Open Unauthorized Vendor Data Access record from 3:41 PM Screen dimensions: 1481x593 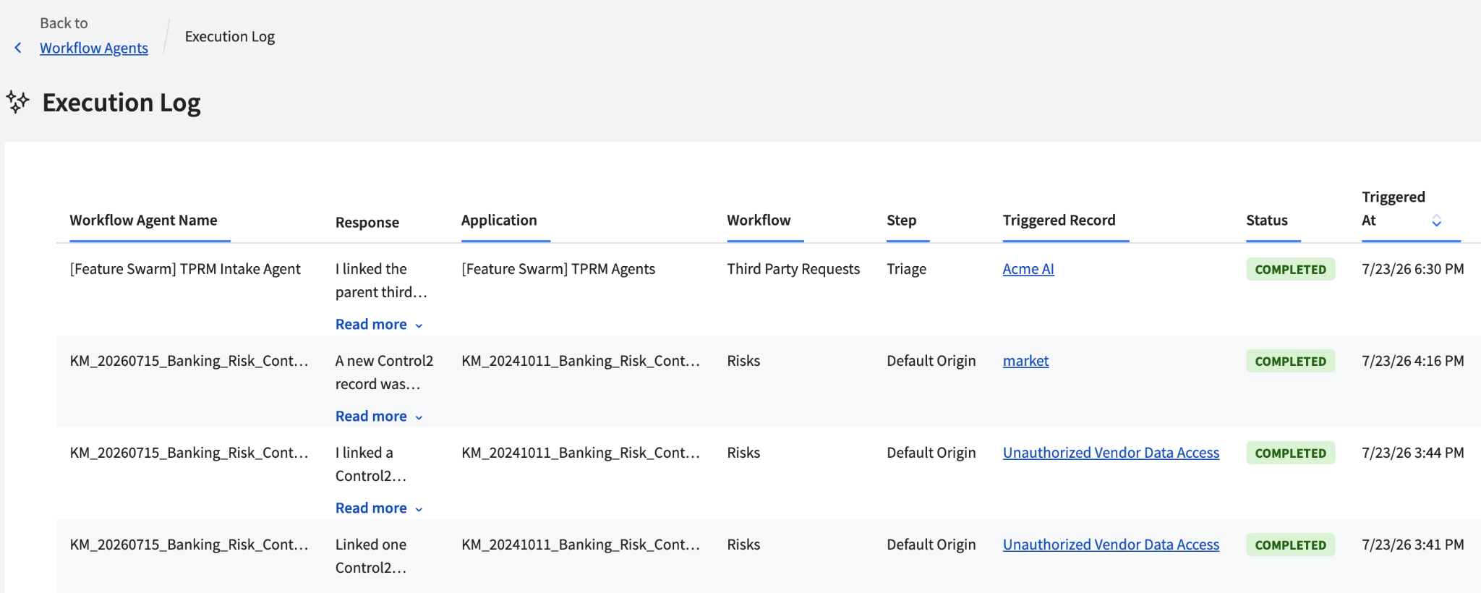tap(1111, 545)
